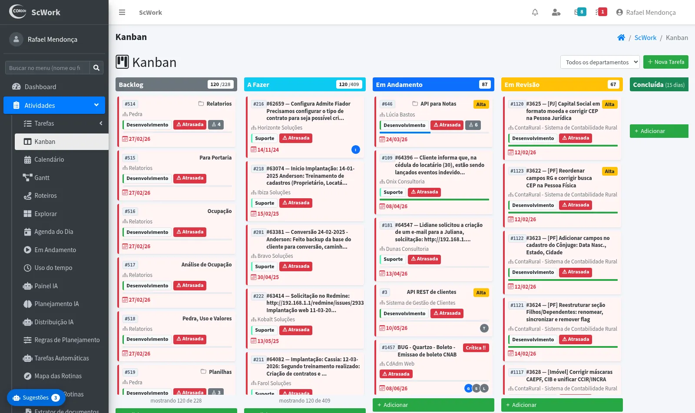Open Uso do tempo in sidebar

tap(62, 268)
